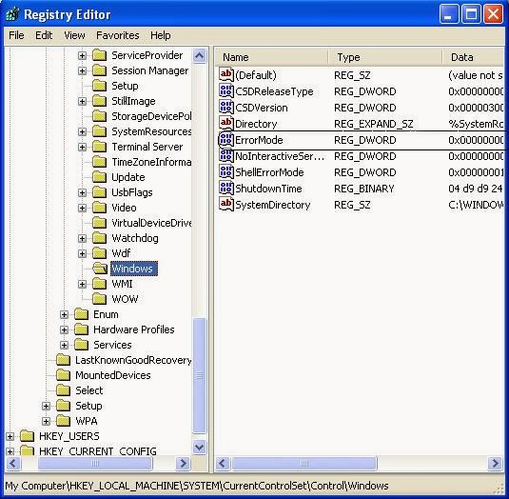Viewport: 509px width, 499px height.
Task: Click the UsbFlags folder icon
Action: 99,192
